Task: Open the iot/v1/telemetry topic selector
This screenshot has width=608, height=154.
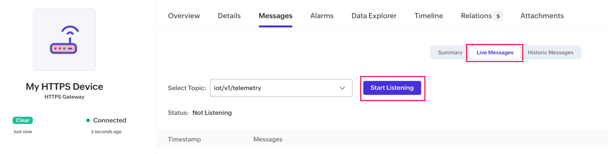Action: point(273,88)
